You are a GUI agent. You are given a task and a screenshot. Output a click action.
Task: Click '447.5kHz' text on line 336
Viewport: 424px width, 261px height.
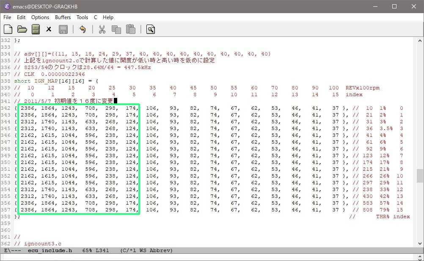(x=138, y=67)
